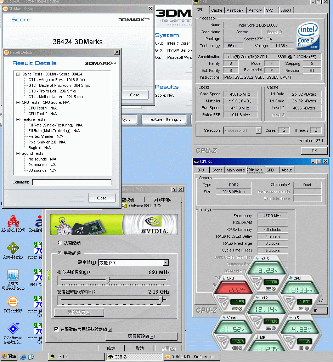Viewport: 333px width, 362px height.
Task: Click the memory clock frequency slider handle
Action: click(x=161, y=300)
